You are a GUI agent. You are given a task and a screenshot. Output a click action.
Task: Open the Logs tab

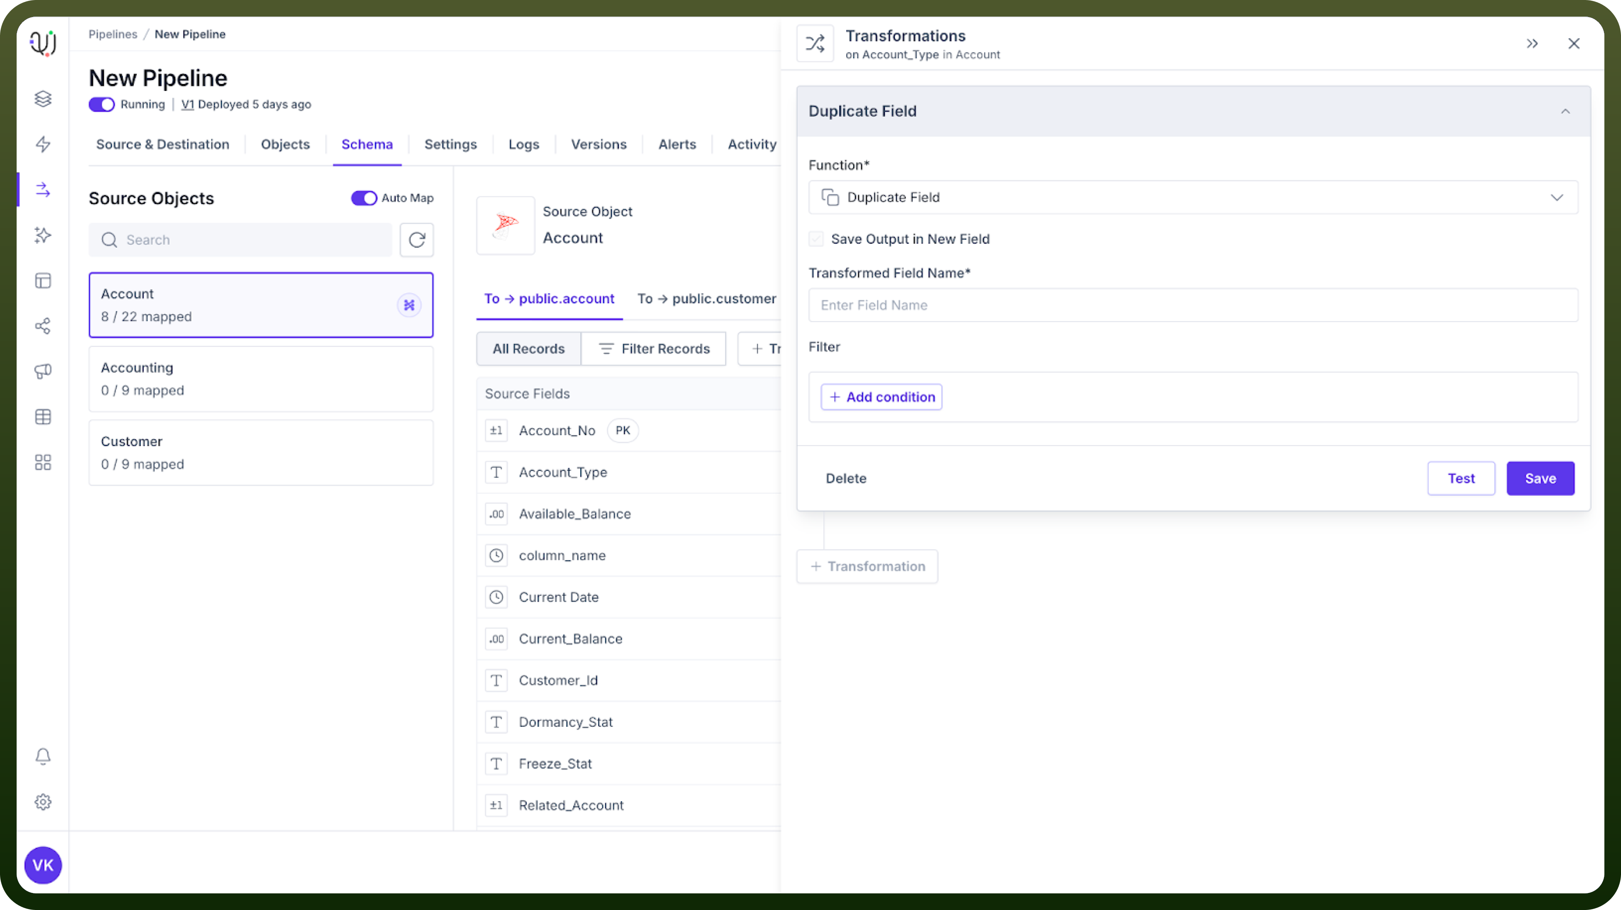524,144
